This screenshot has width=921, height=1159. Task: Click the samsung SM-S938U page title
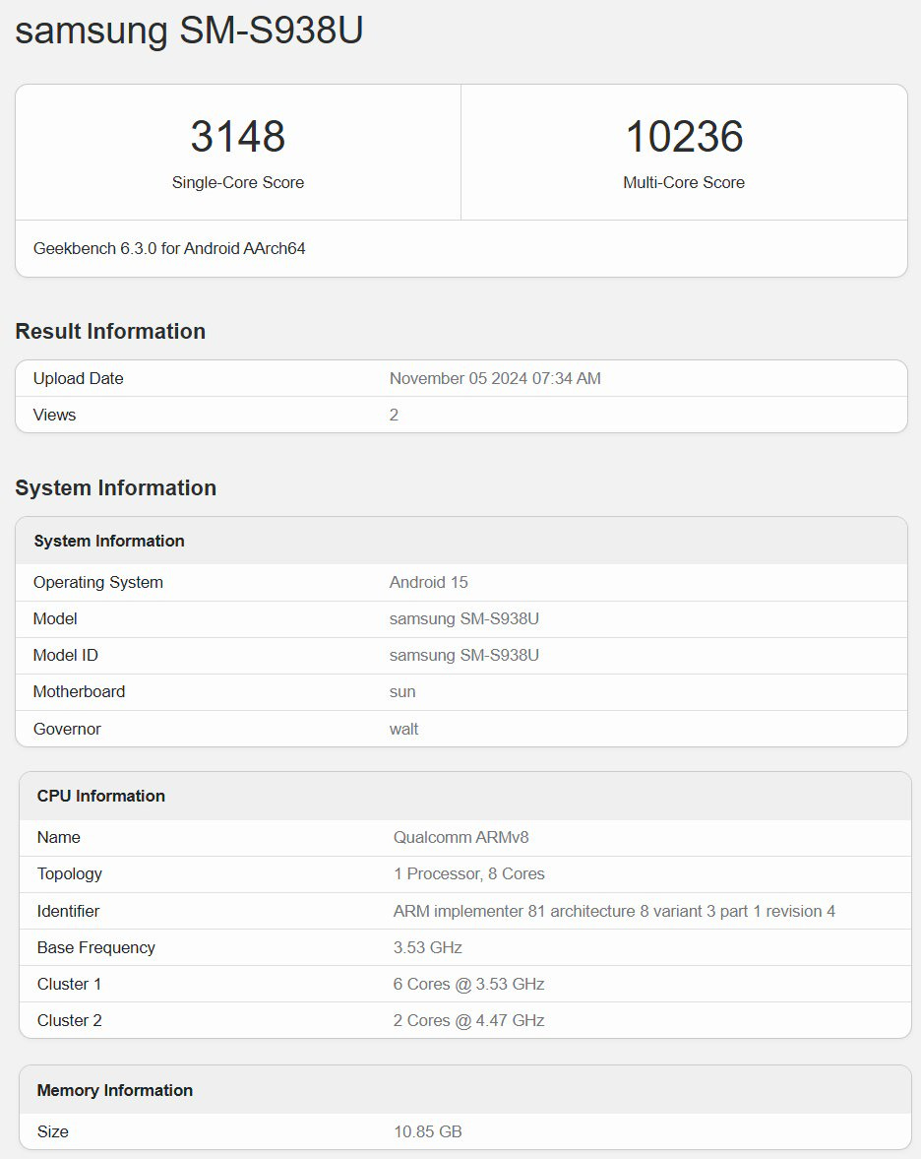pos(189,30)
